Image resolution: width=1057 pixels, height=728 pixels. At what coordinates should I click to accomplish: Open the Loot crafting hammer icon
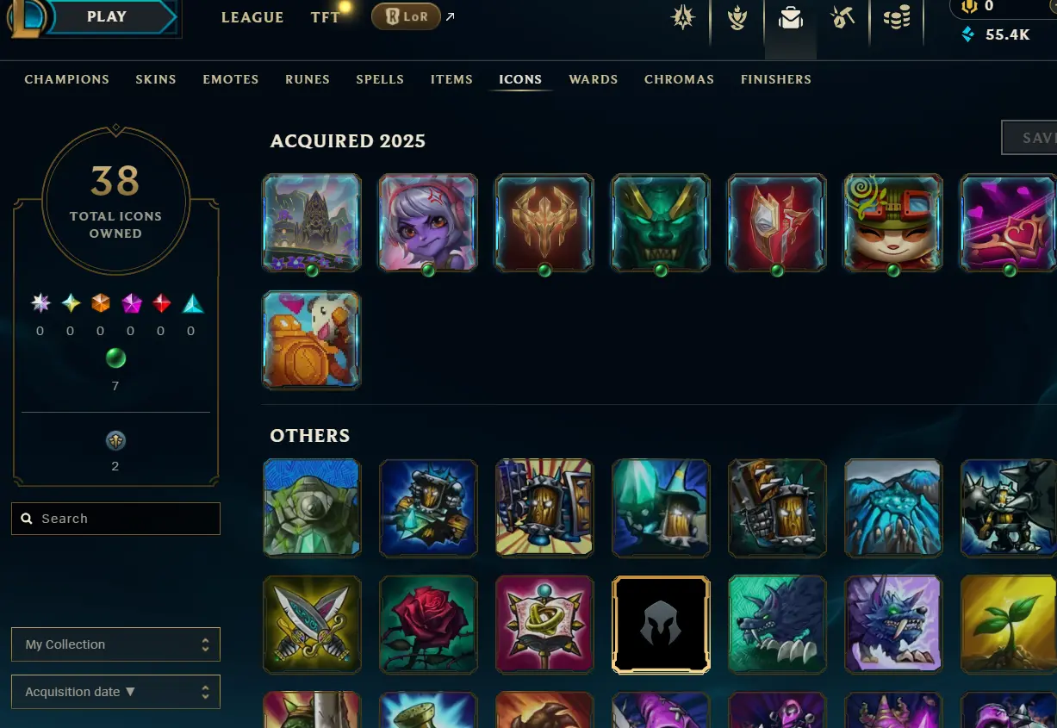pos(842,18)
